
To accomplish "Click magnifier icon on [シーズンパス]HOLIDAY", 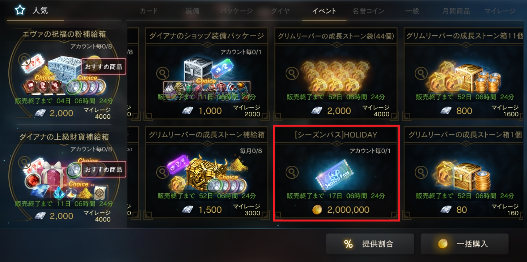I will [292, 172].
